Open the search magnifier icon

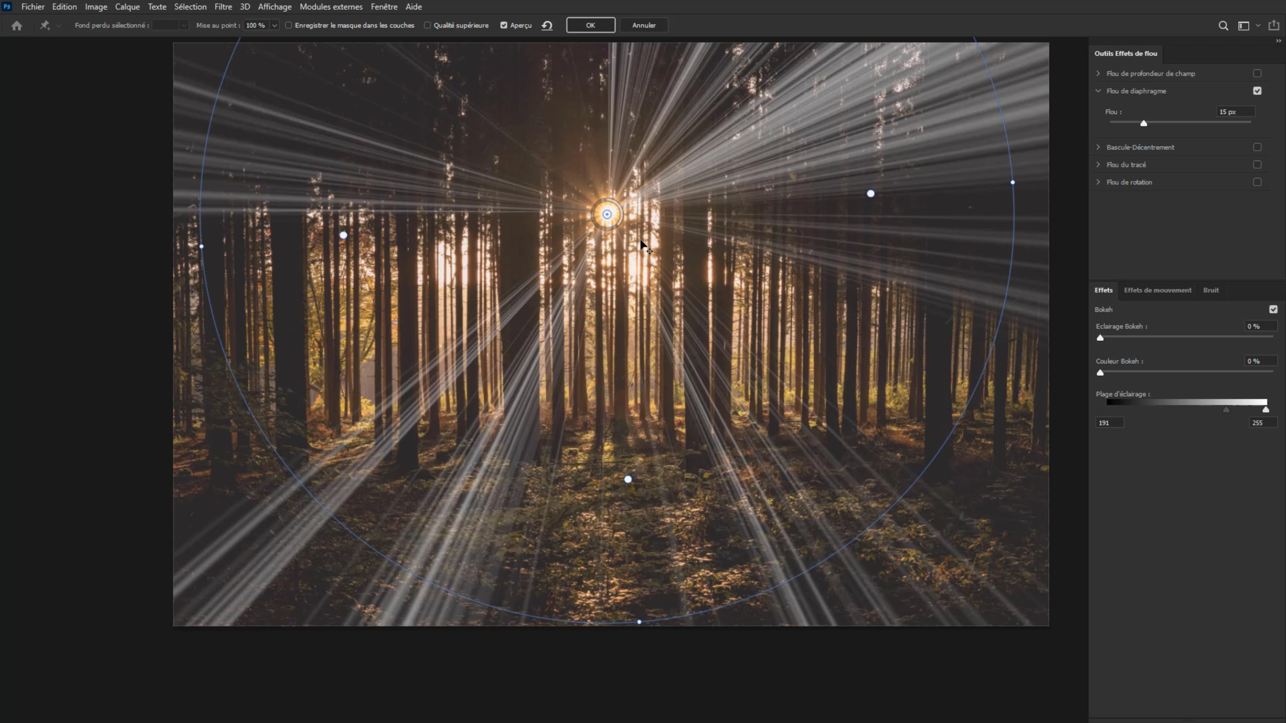[x=1223, y=26]
